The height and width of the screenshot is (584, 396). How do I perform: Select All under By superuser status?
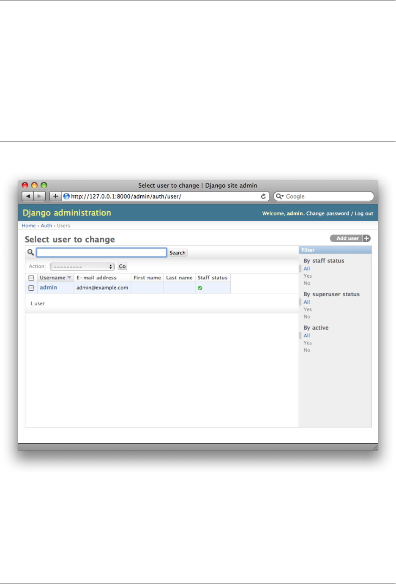(x=307, y=302)
